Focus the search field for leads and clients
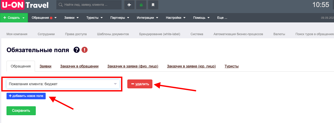Image resolution: width=334 pixels, height=123 pixels. (x=89, y=5)
